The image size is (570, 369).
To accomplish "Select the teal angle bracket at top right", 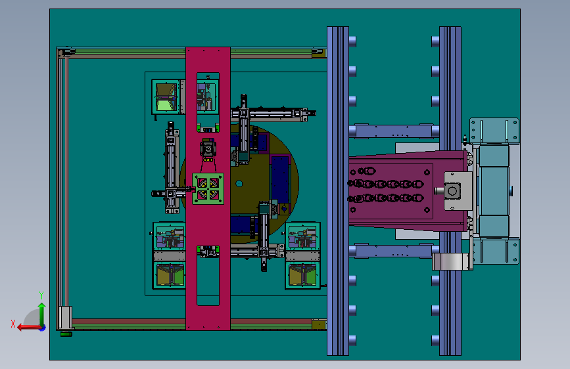I will click(x=494, y=131).
